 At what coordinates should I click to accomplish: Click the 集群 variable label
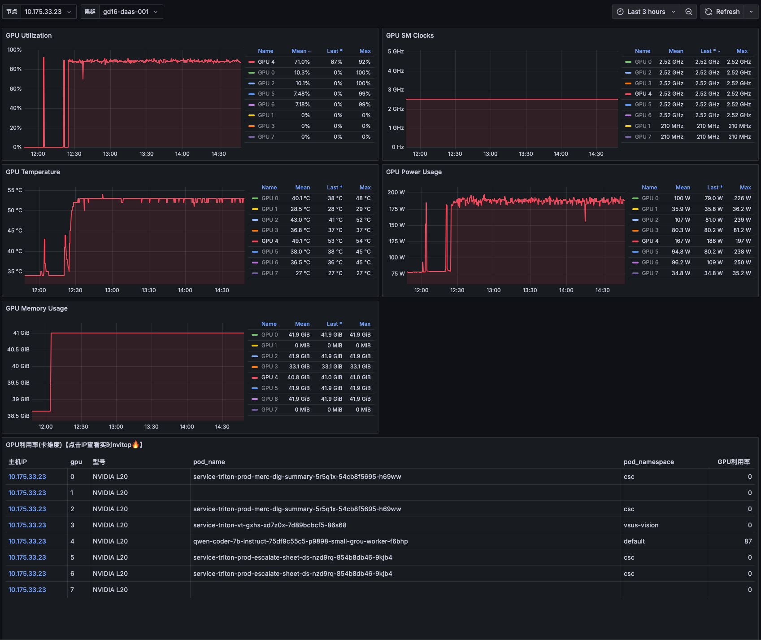click(x=90, y=12)
